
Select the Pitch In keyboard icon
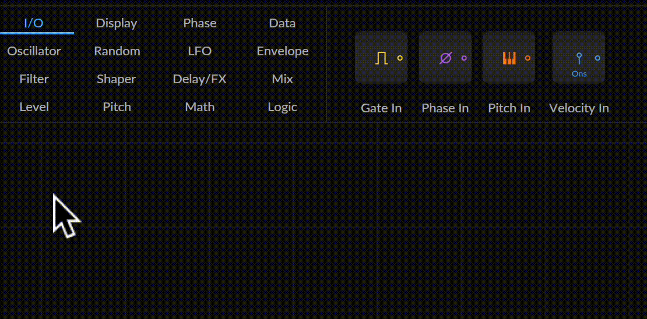pos(509,58)
